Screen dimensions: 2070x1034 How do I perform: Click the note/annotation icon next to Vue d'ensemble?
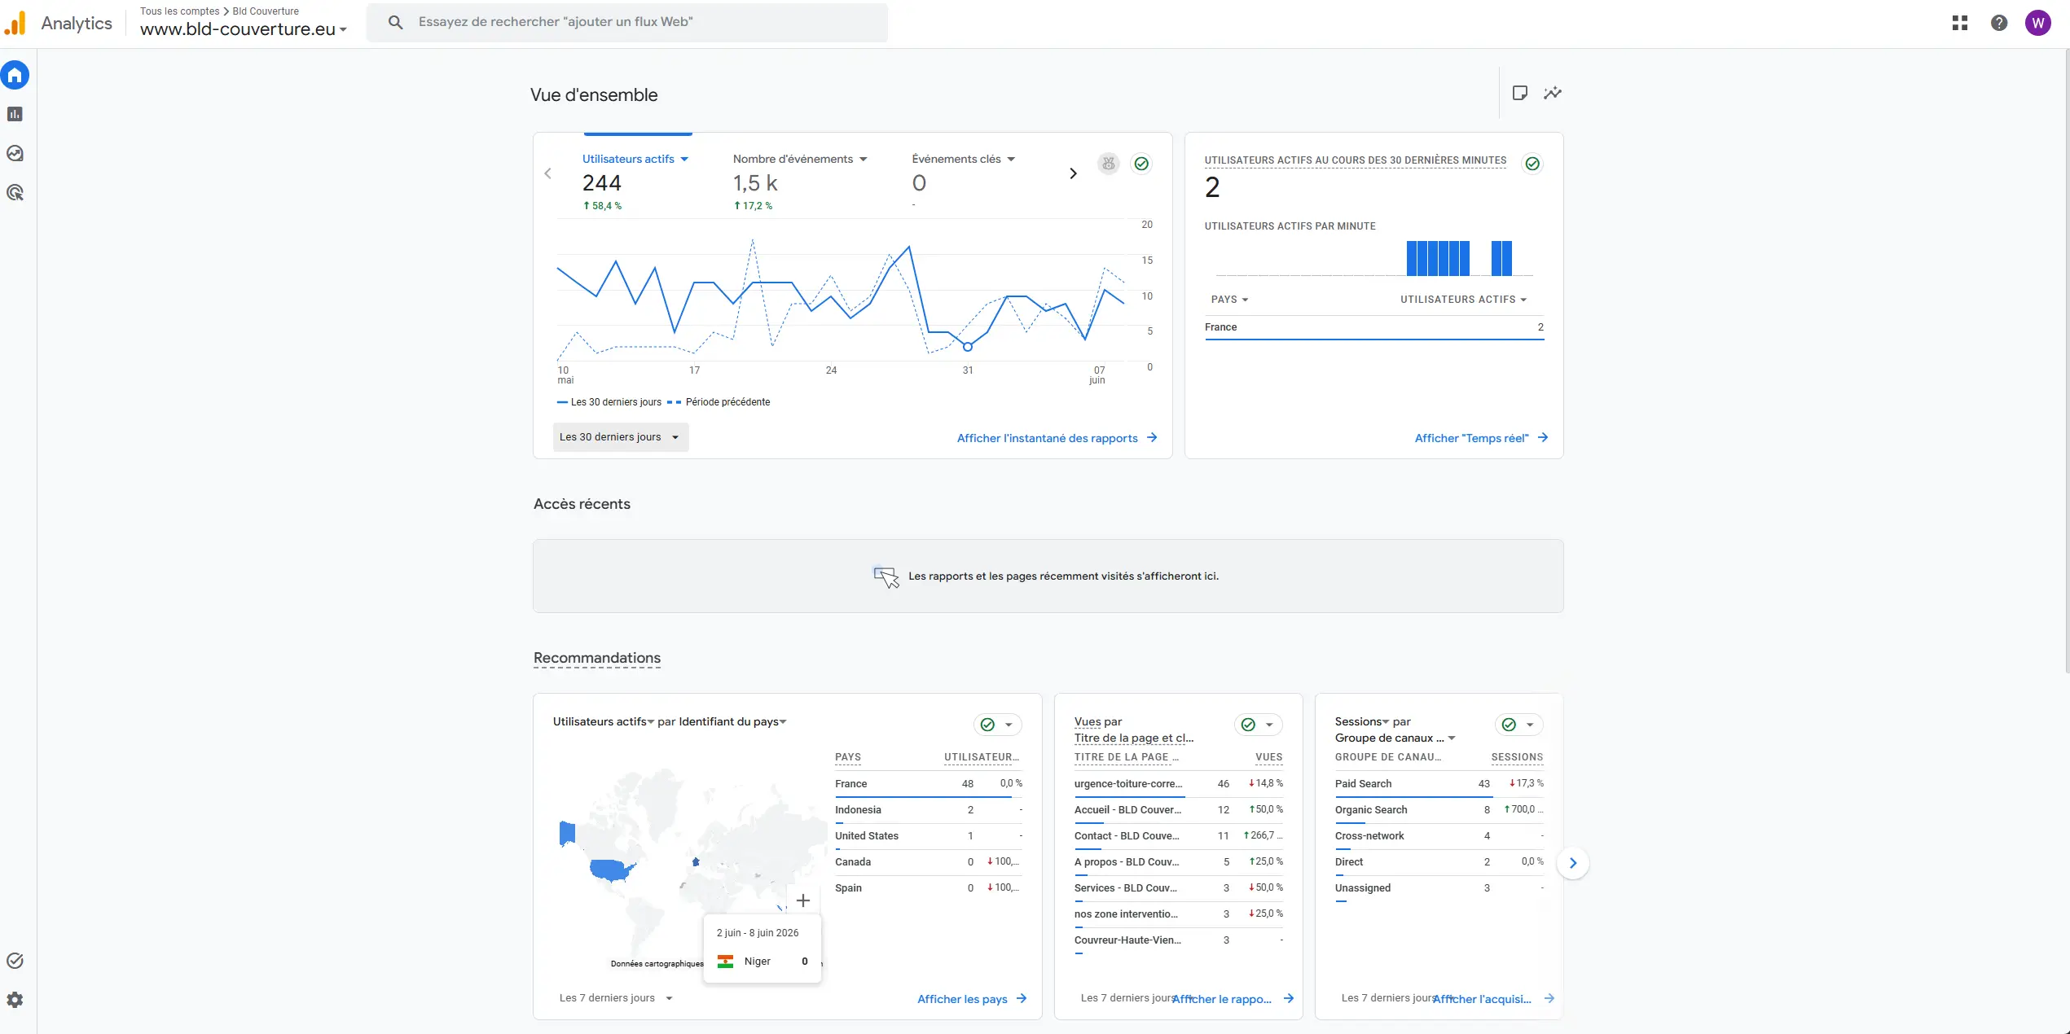click(x=1519, y=93)
